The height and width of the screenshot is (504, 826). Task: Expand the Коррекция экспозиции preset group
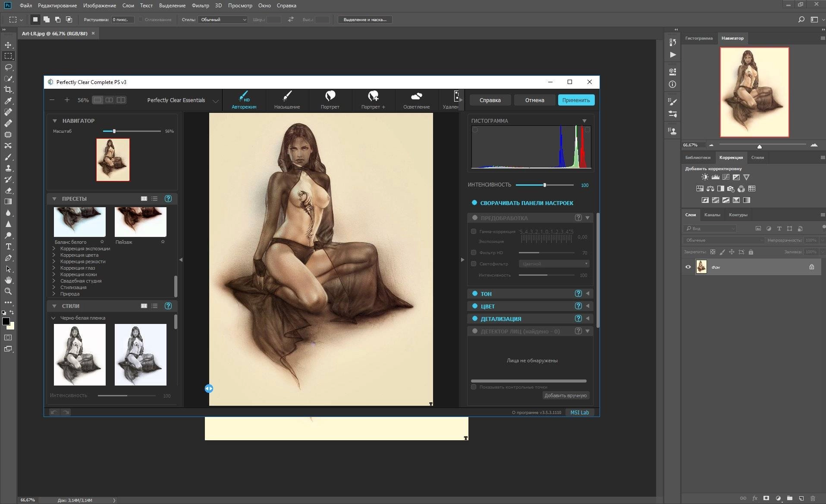(54, 249)
